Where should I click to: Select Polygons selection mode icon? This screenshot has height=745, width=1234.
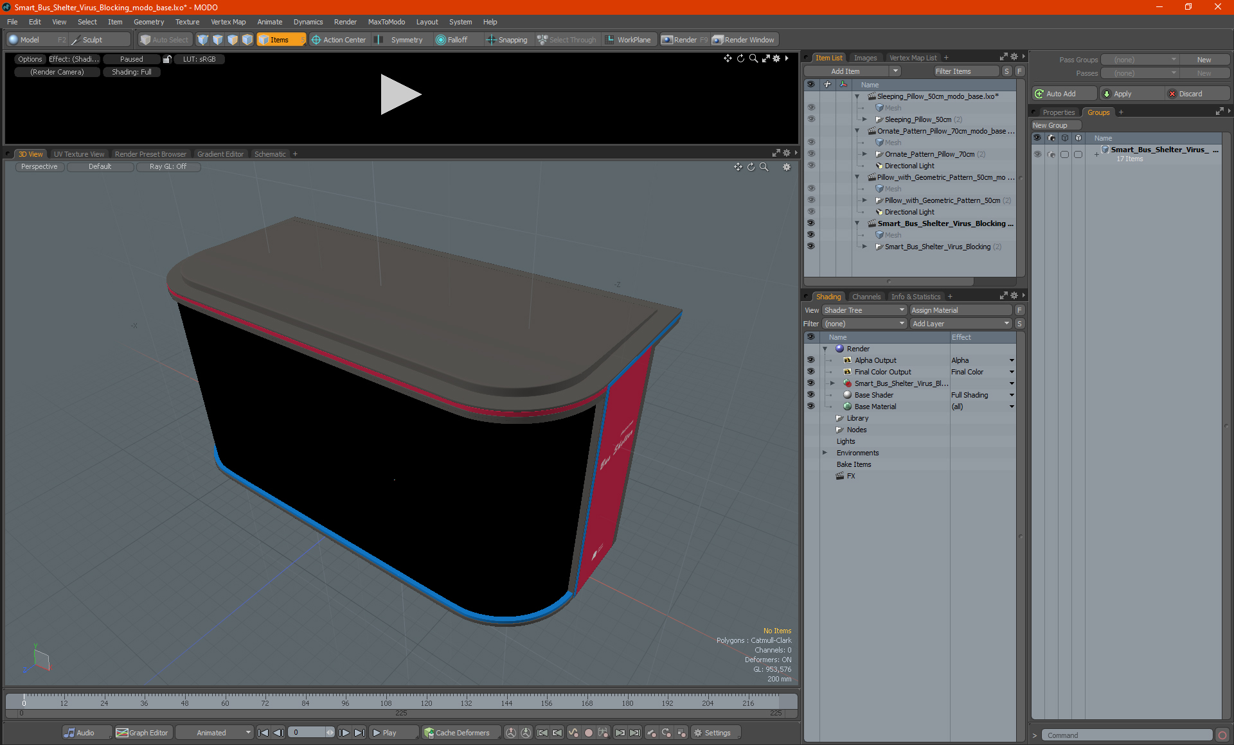click(233, 40)
